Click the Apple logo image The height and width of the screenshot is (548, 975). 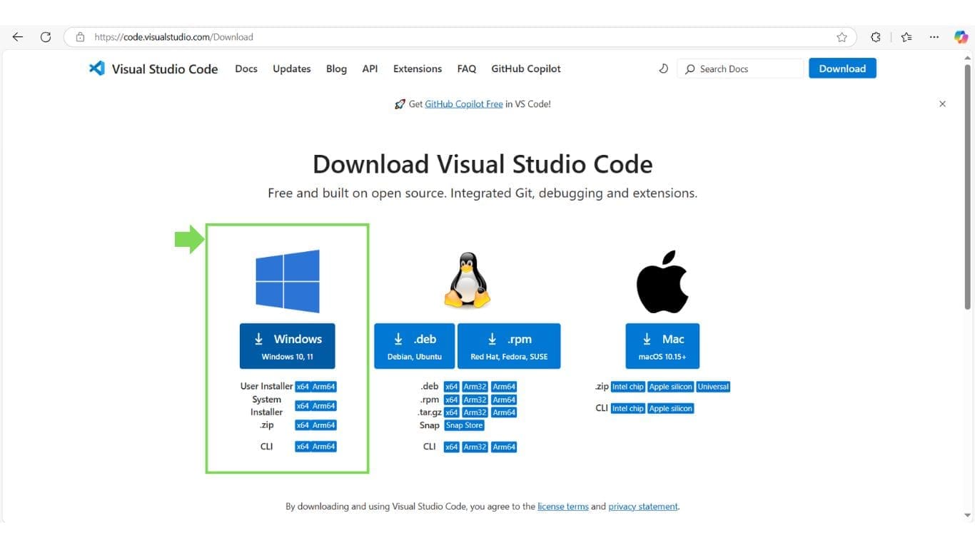click(662, 281)
